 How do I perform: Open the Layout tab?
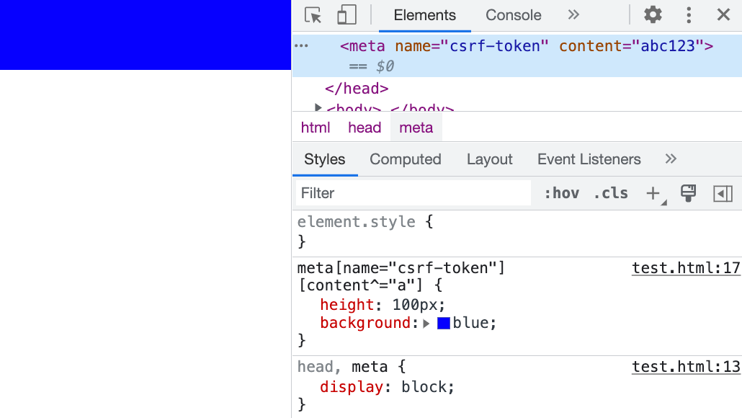point(489,159)
